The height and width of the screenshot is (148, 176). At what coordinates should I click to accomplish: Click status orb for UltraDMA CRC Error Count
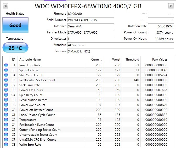(x=6, y=139)
